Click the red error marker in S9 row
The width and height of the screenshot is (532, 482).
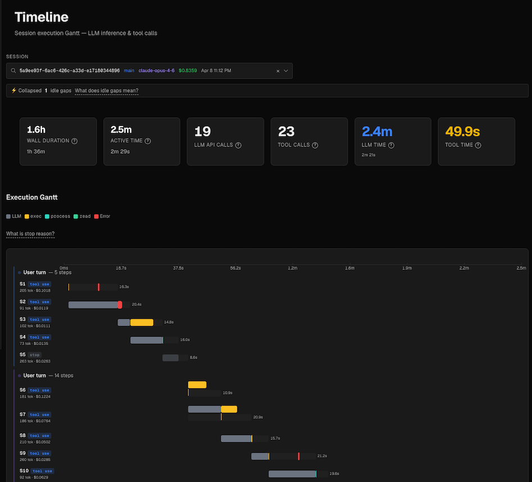pos(298,456)
